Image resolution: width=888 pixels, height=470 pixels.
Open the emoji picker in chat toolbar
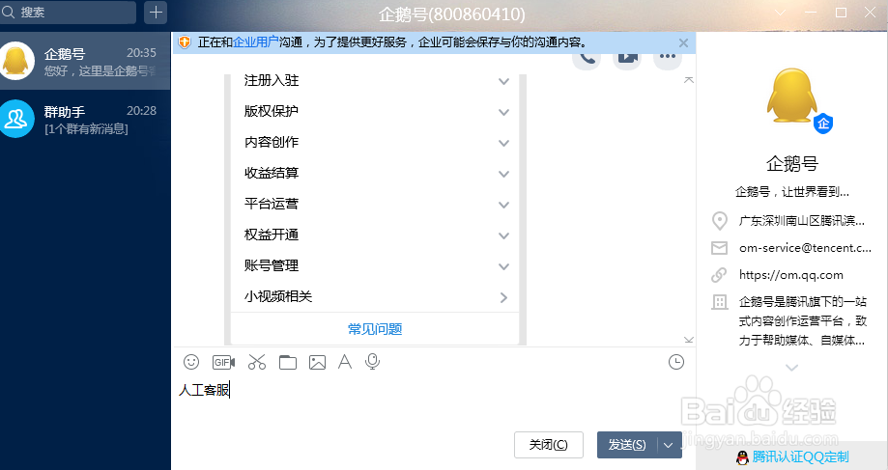pyautogui.click(x=191, y=362)
